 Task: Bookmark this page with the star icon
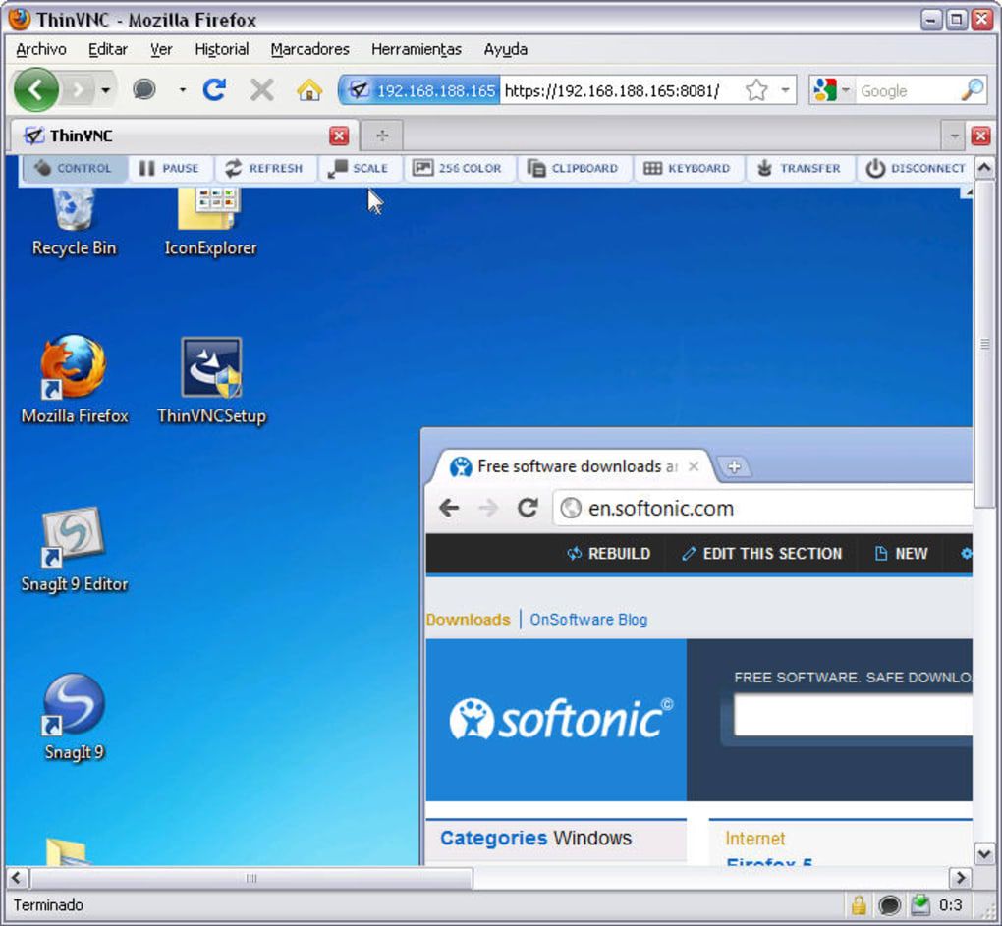(756, 90)
